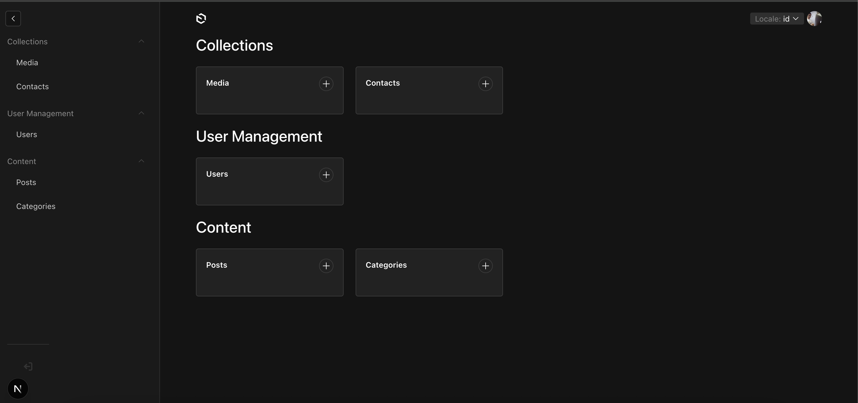
Task: Collapse the User Management sidebar group
Action: click(x=141, y=113)
